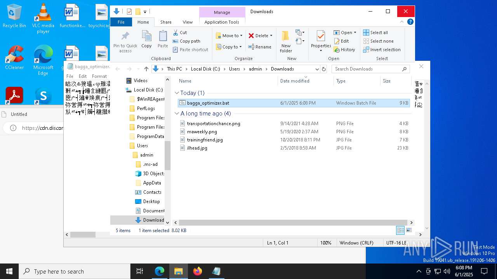Collapse the ribbon with chevron

tap(403, 22)
